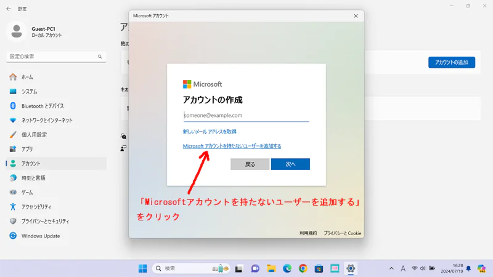Click the ホーム house icon
This screenshot has width=493, height=277.
[x=13, y=76]
